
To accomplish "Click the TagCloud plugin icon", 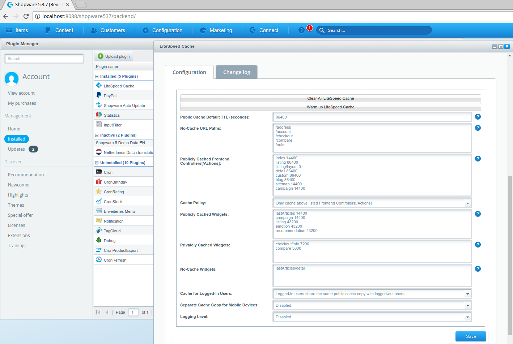I will [x=99, y=231].
